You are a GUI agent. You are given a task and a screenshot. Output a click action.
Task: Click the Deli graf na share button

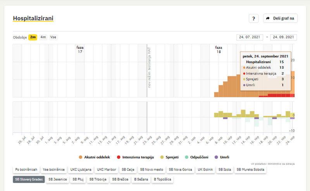[280, 18]
